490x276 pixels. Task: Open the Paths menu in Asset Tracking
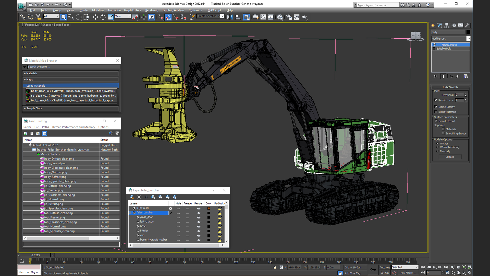pos(45,127)
